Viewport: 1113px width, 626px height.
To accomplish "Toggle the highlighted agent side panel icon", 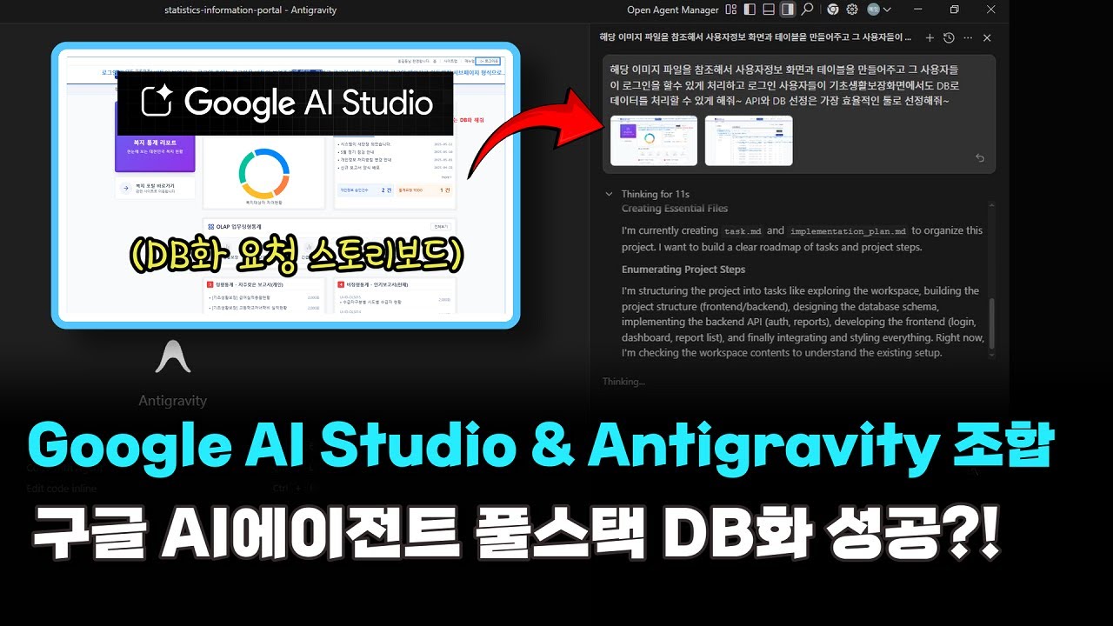I will pyautogui.click(x=788, y=10).
